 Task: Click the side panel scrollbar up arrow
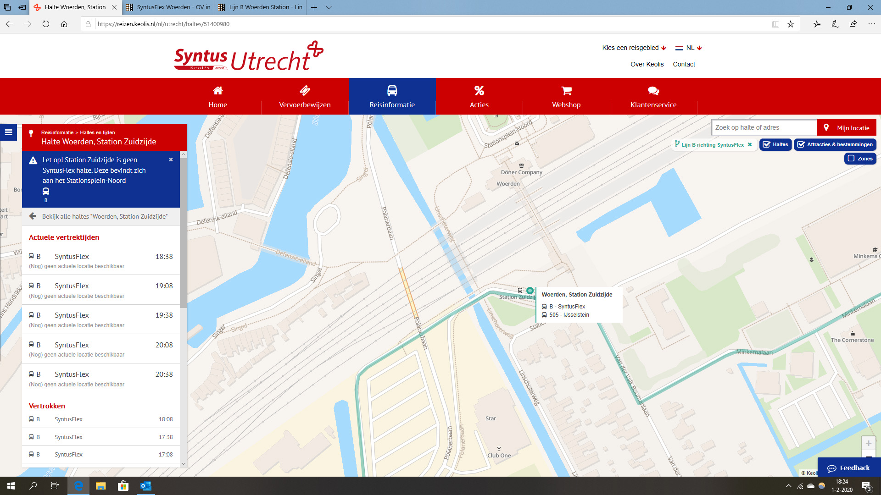[x=184, y=155]
